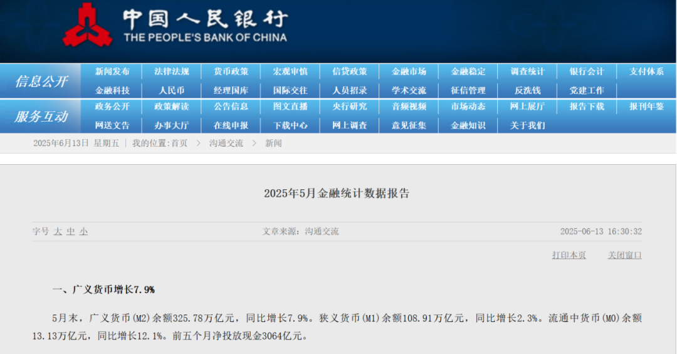This screenshot has height=354, width=677.
Task: Click the 打印本页 print link
Action: pyautogui.click(x=569, y=255)
